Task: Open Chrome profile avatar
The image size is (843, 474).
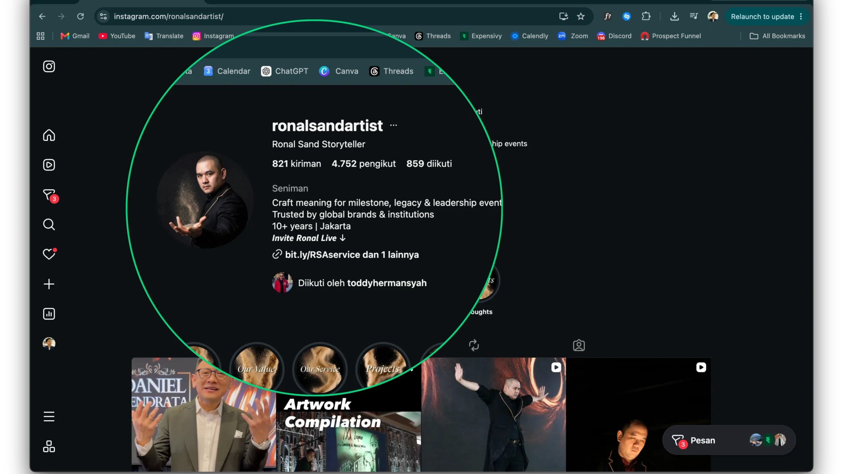Action: [713, 16]
